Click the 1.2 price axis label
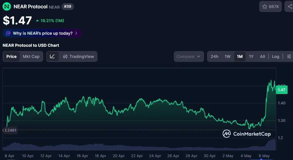 (x=280, y=138)
